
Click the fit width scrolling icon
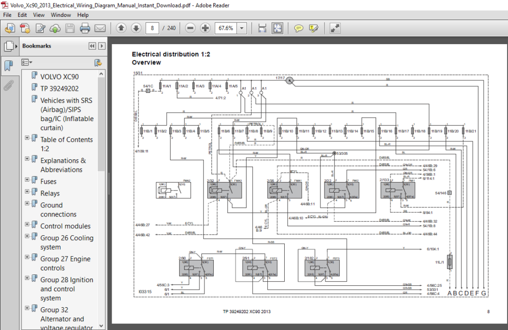click(262, 28)
